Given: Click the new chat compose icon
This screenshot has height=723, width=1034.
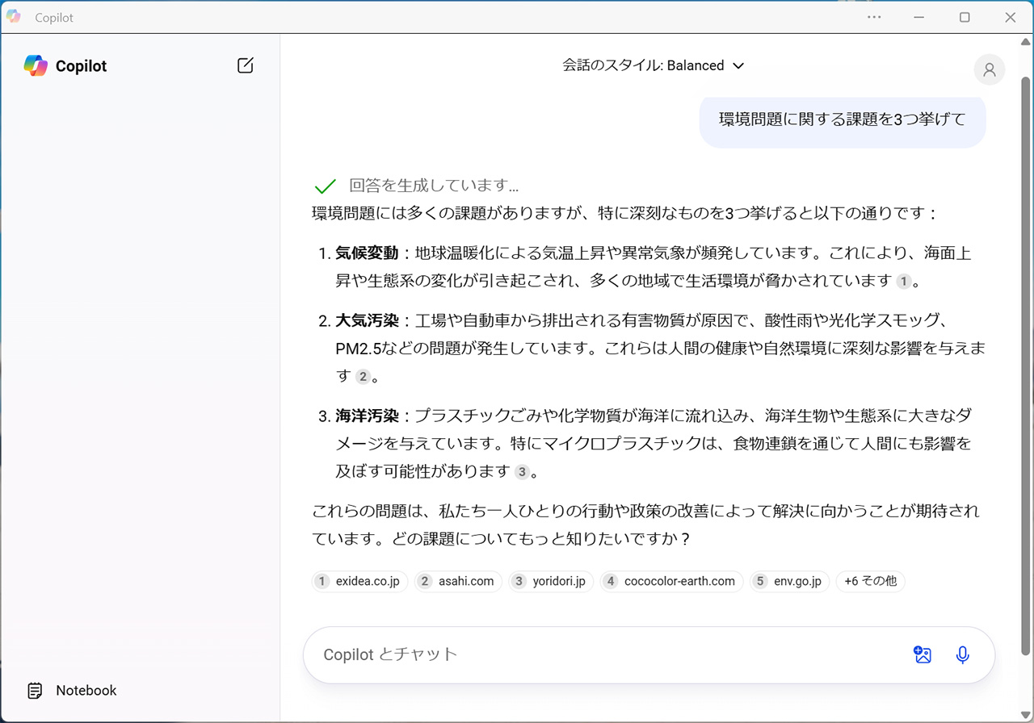Looking at the screenshot, I should 246,66.
